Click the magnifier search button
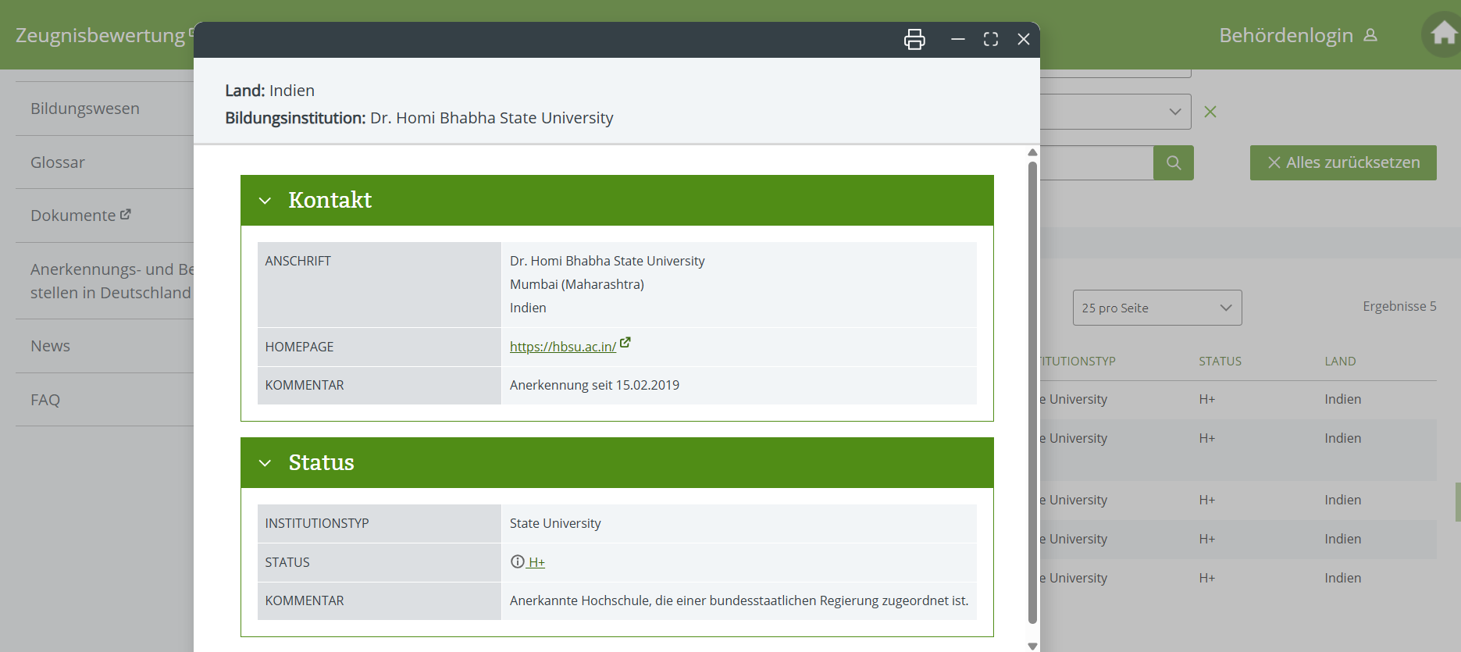 [x=1174, y=162]
